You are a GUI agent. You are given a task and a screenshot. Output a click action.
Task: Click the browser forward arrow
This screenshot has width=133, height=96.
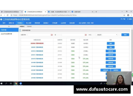[x=4, y=15]
